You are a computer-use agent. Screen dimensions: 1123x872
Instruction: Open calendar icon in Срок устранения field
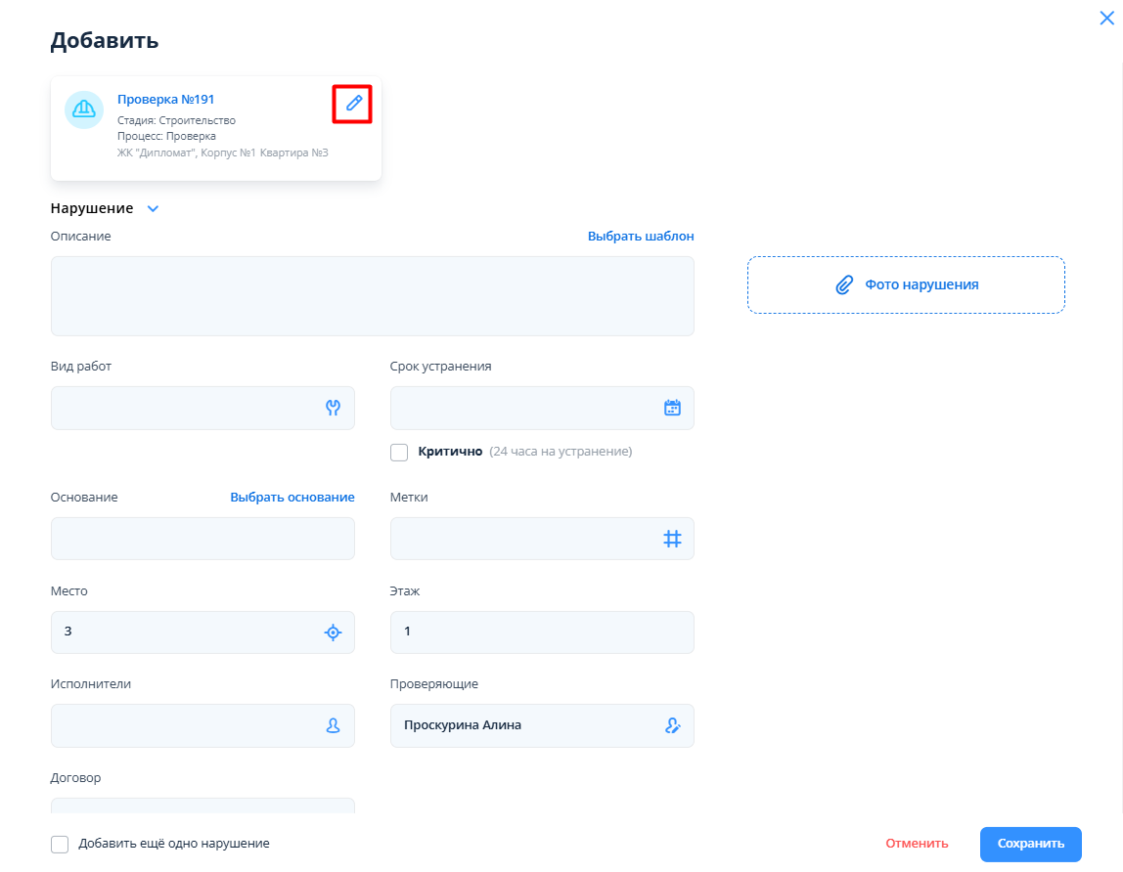(672, 408)
